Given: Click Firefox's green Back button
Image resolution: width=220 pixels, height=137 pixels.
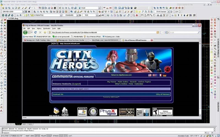Looking at the screenshot, I should [25, 32].
